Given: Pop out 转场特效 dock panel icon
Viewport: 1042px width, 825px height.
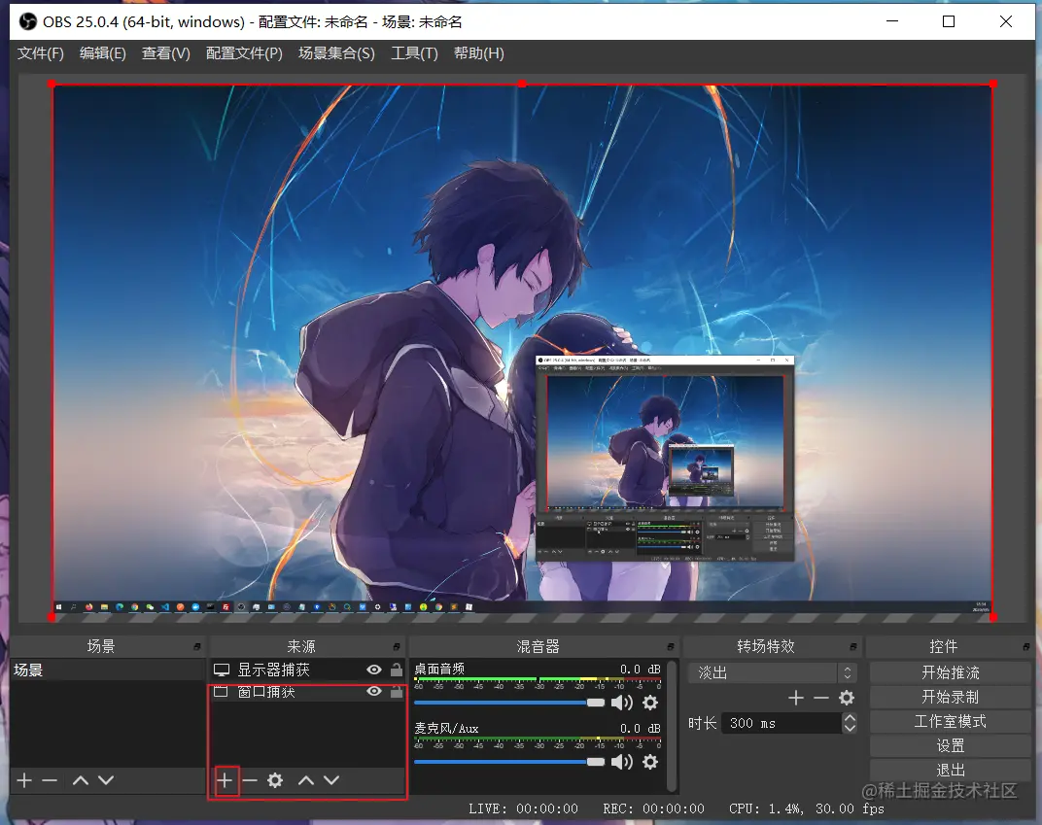Looking at the screenshot, I should (x=853, y=646).
